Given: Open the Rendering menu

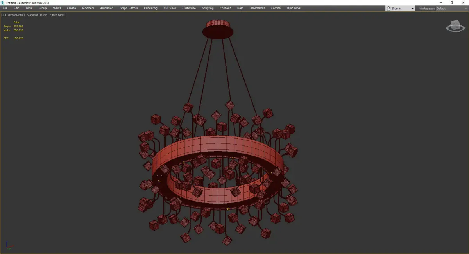Looking at the screenshot, I should tap(150, 8).
